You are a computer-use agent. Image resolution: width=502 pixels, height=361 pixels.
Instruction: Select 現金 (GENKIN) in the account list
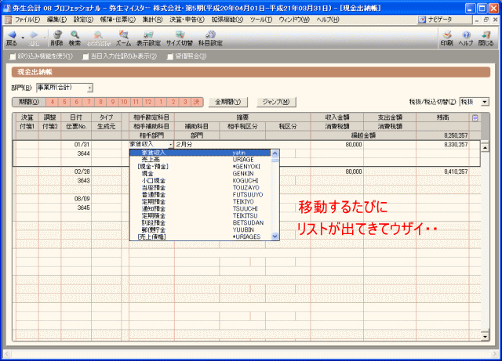[201, 174]
